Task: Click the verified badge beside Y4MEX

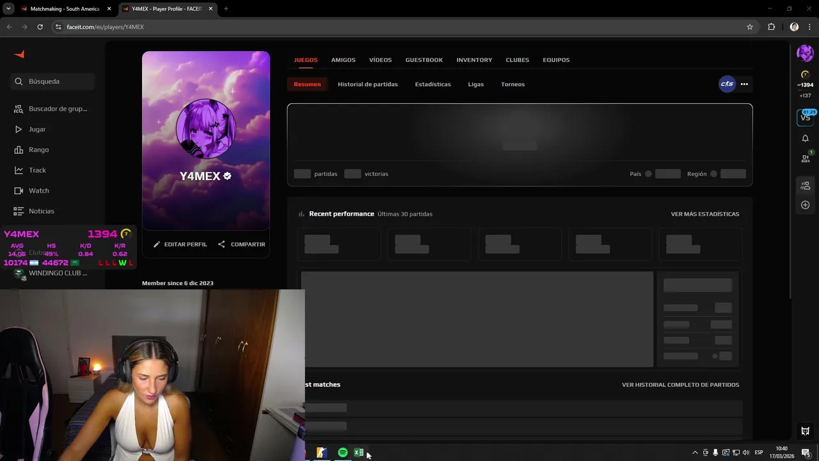Action: pos(227,175)
